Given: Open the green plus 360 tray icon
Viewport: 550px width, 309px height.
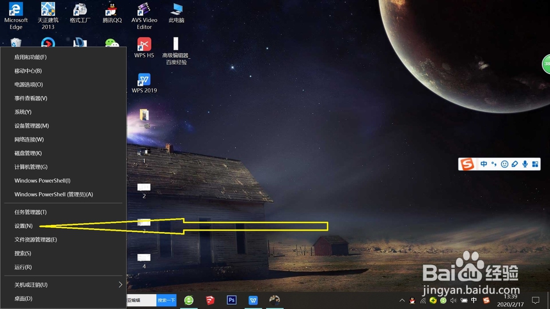Looking at the screenshot, I should (433, 300).
